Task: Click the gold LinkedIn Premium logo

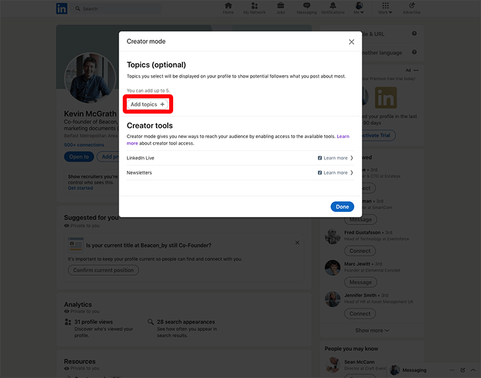Action: pyautogui.click(x=386, y=98)
